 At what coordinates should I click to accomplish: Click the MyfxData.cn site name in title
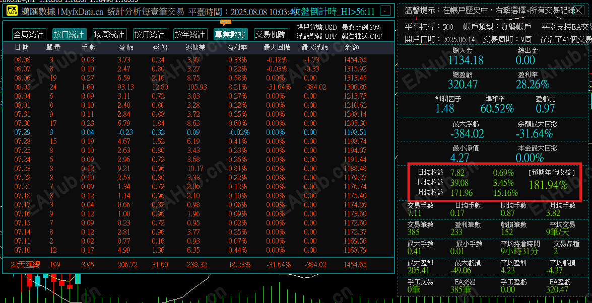click(81, 12)
